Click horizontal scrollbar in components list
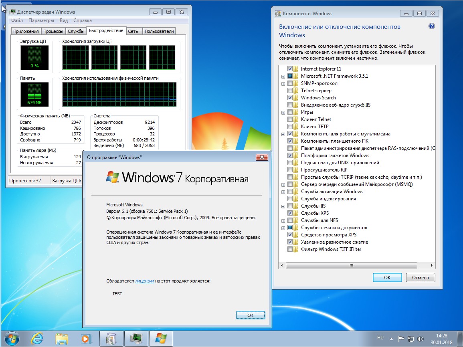 [x=352, y=266]
